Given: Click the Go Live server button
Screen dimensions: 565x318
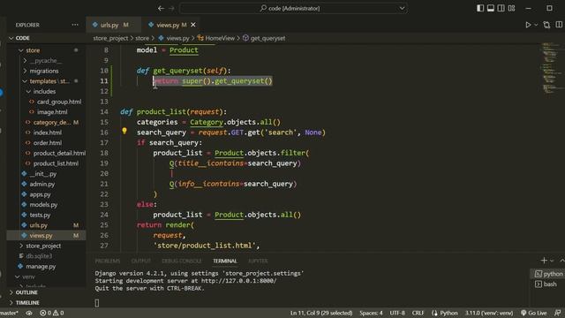Looking at the screenshot, I should coord(533,313).
